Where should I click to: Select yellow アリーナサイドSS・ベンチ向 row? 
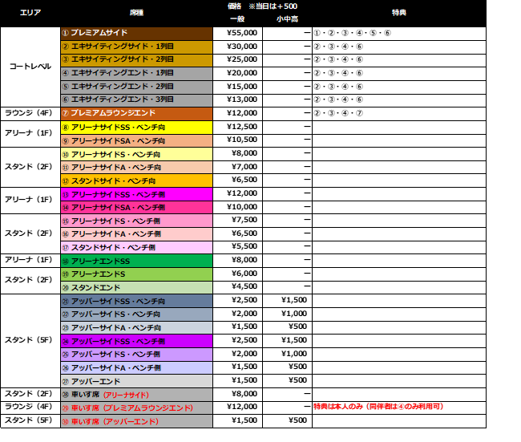pos(136,128)
